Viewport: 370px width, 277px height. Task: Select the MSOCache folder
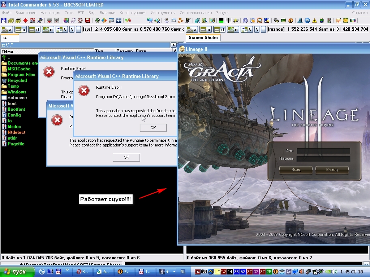(x=19, y=69)
